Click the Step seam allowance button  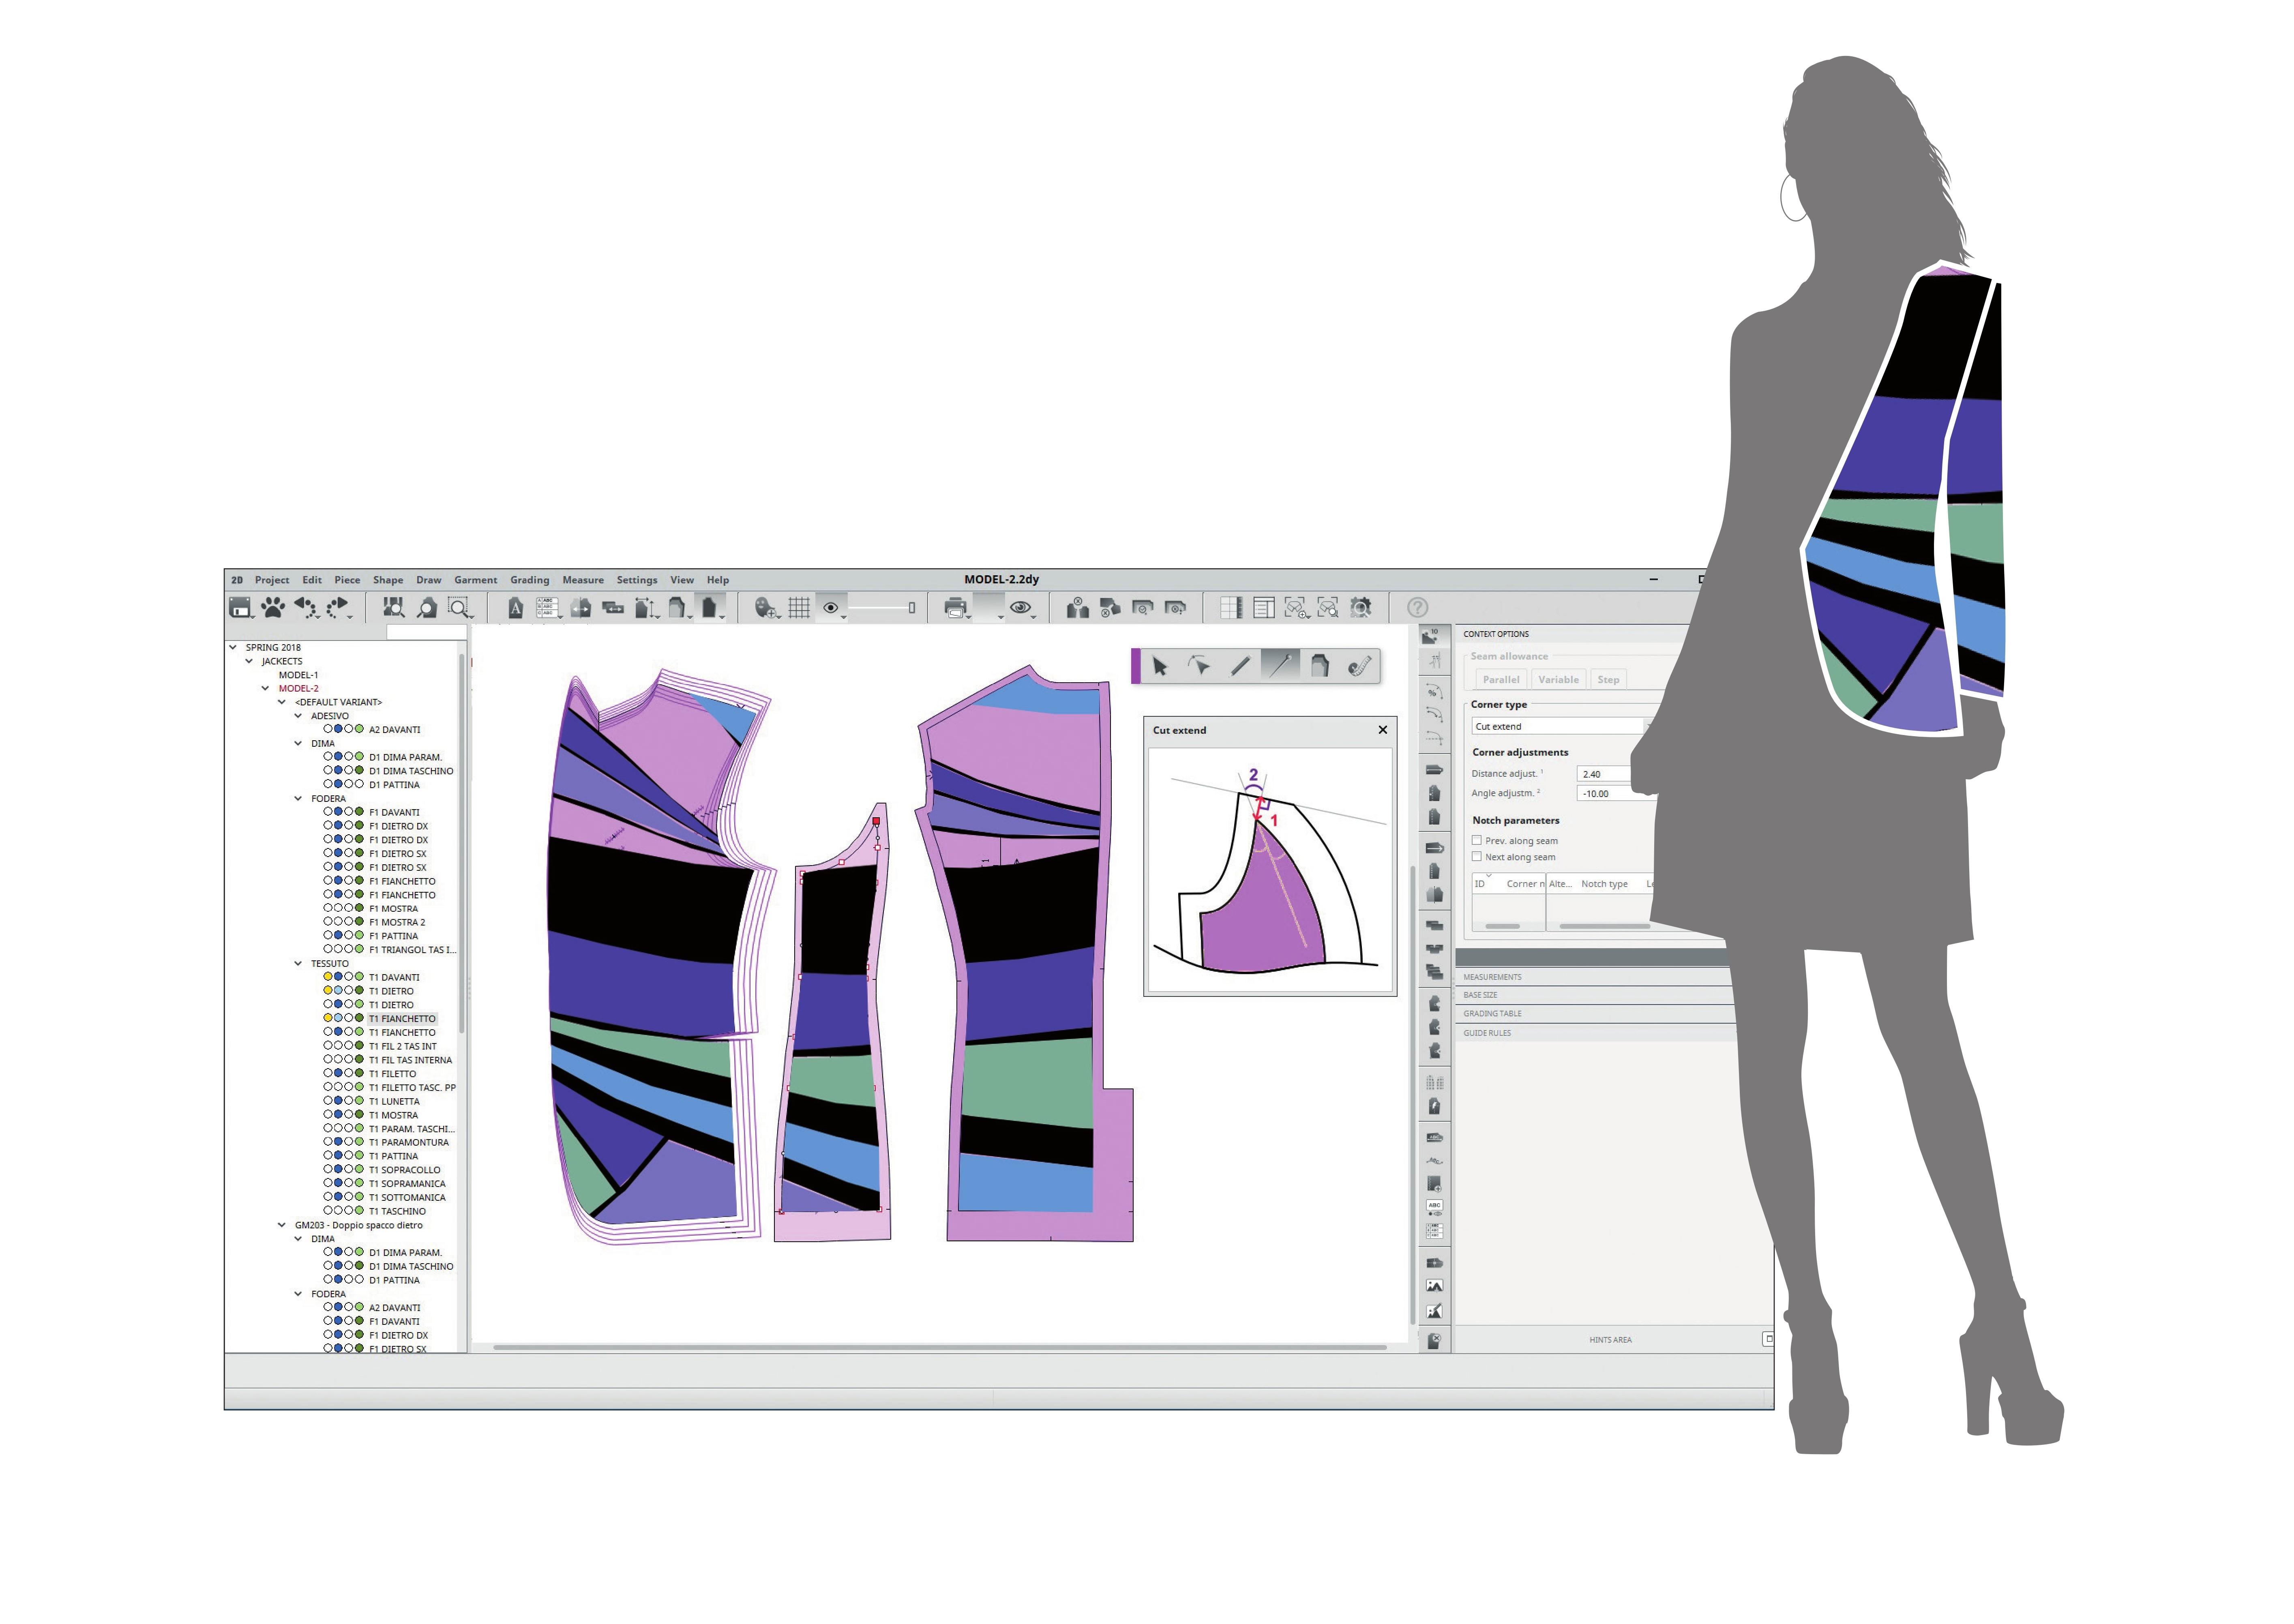coord(1608,680)
